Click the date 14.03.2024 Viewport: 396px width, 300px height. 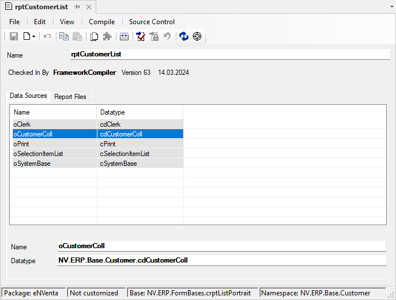[174, 73]
